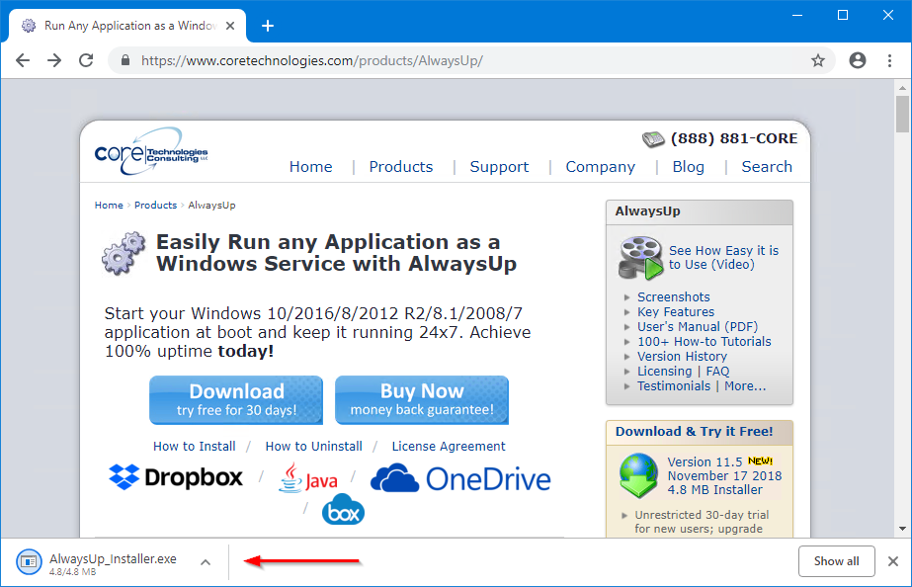
Task: Open the Home navigation menu item
Action: point(310,167)
